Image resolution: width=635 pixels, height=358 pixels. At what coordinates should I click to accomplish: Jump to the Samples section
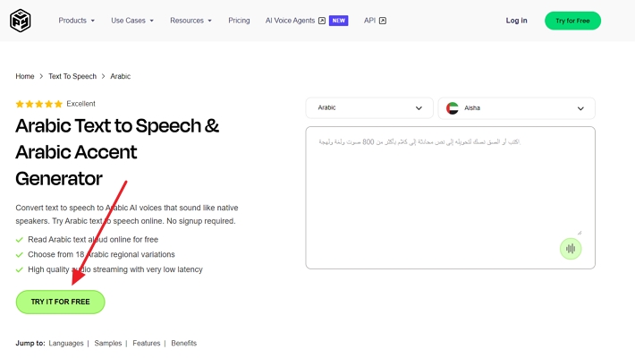(x=107, y=344)
